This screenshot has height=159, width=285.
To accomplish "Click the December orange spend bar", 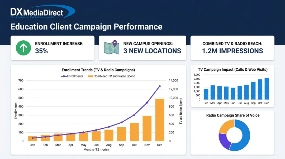I will pyautogui.click(x=160, y=120).
